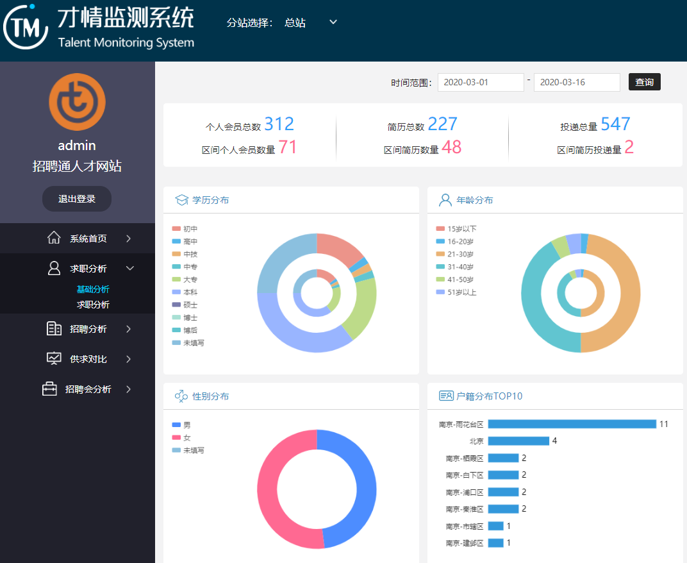Collapse the 求职分析 menu chevron
Viewport: 687px width, 563px height.
pos(130,268)
